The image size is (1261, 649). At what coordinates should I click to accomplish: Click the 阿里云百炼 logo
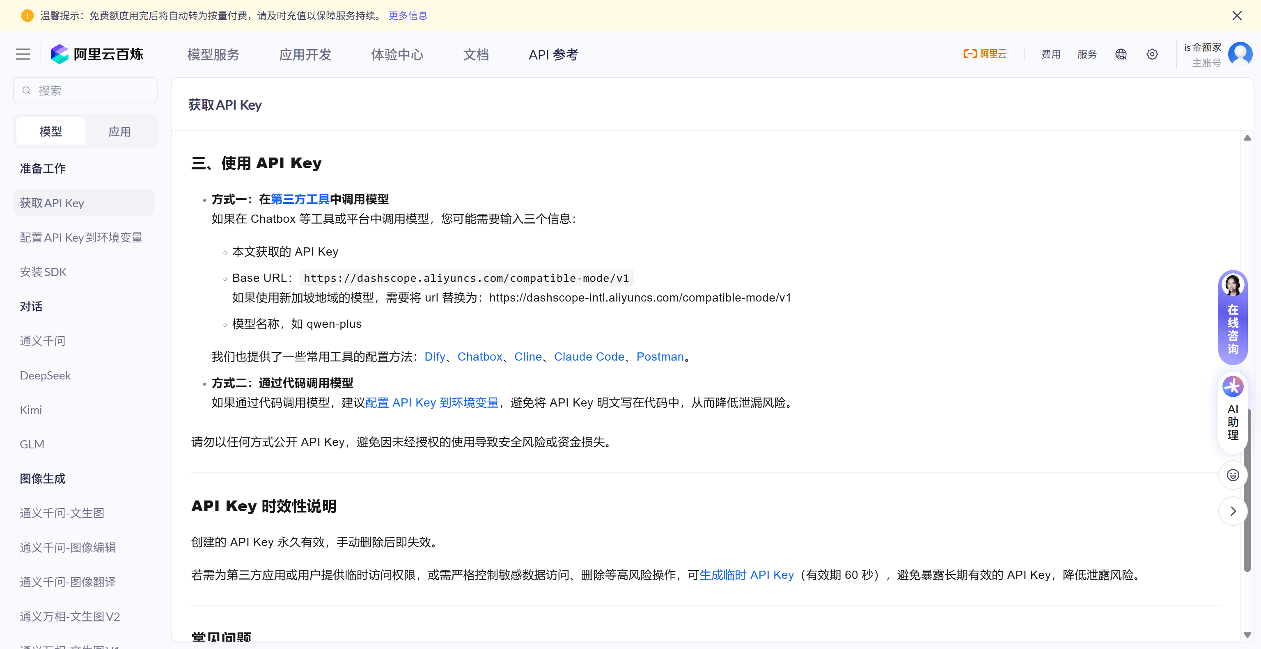97,54
